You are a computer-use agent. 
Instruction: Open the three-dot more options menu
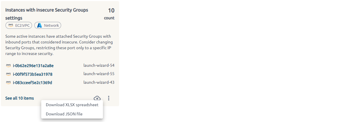pos(109,98)
